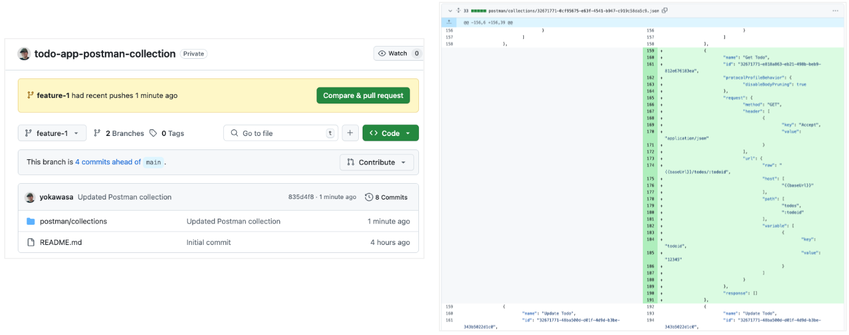The image size is (849, 335).
Task: Open the README.md file
Action: click(61, 243)
